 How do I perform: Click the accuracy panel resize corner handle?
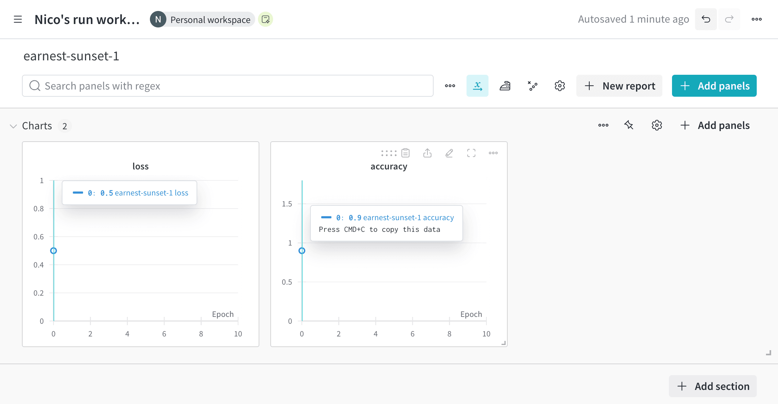click(504, 343)
